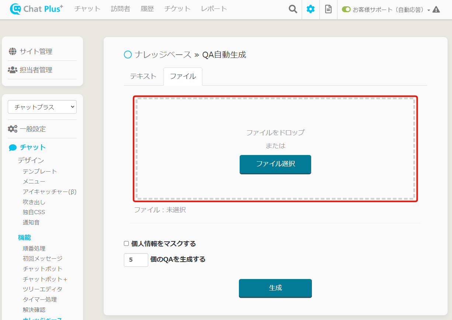Enable the 個人情報をマスクする checkbox
Image resolution: width=452 pixels, height=320 pixels.
tap(126, 244)
